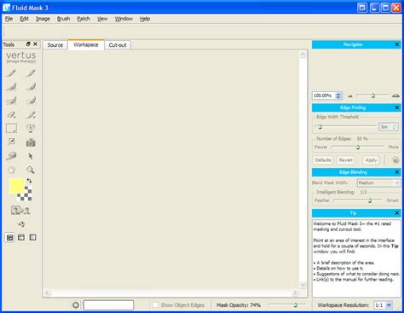Select the Keep Global brush tool
404x313 pixels.
click(11, 101)
